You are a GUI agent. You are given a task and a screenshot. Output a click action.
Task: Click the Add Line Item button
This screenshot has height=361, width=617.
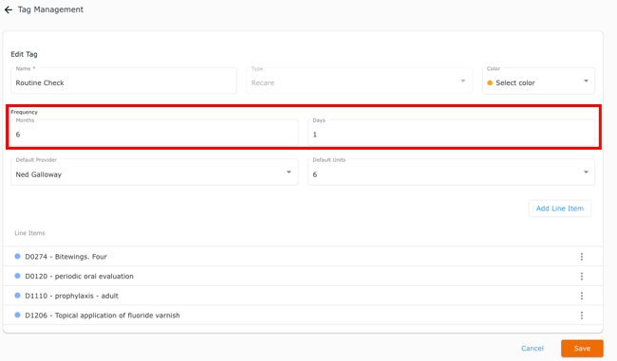[x=559, y=208]
